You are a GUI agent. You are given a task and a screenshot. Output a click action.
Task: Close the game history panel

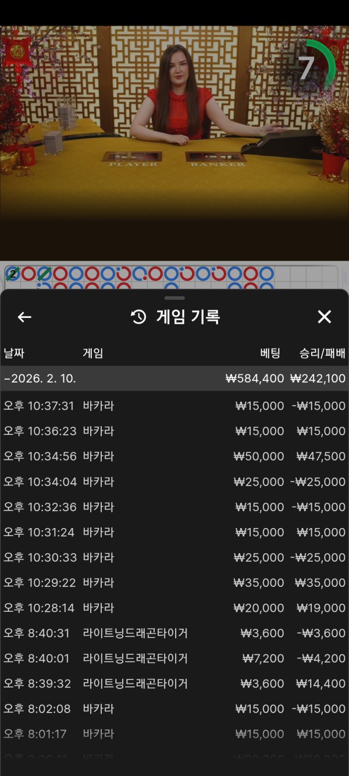click(x=324, y=317)
